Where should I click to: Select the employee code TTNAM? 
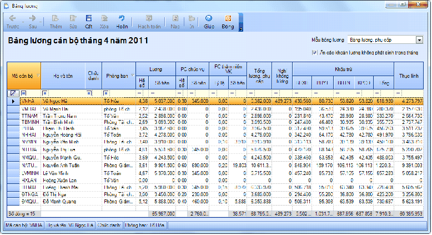(x=29, y=116)
